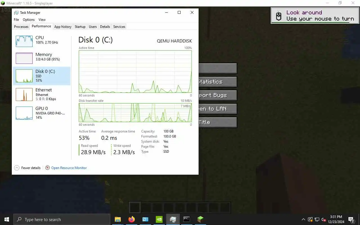Click the muted volume tray icon

tap(324, 219)
